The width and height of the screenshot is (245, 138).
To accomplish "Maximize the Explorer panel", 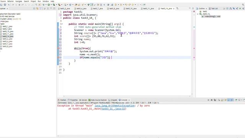I will pos(54,8).
